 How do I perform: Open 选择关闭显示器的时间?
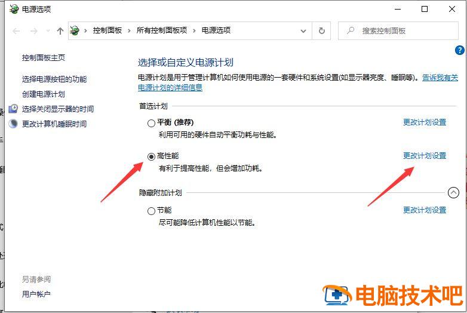pyautogui.click(x=58, y=109)
